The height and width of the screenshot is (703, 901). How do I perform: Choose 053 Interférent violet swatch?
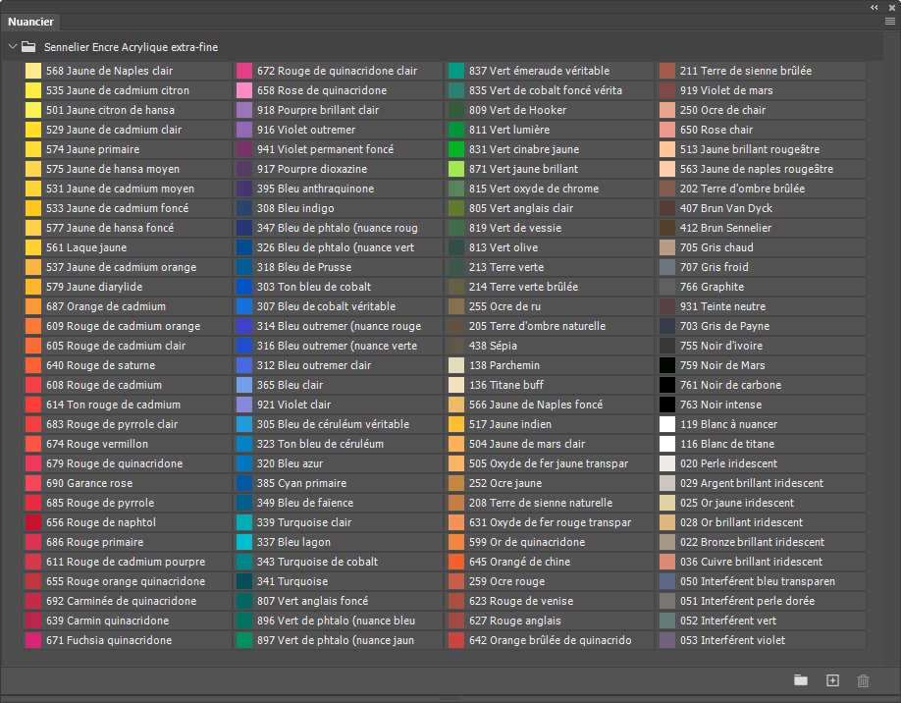pyautogui.click(x=762, y=640)
